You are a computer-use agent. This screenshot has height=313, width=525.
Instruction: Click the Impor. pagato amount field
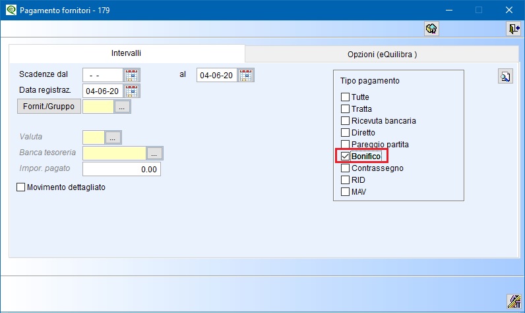point(121,169)
